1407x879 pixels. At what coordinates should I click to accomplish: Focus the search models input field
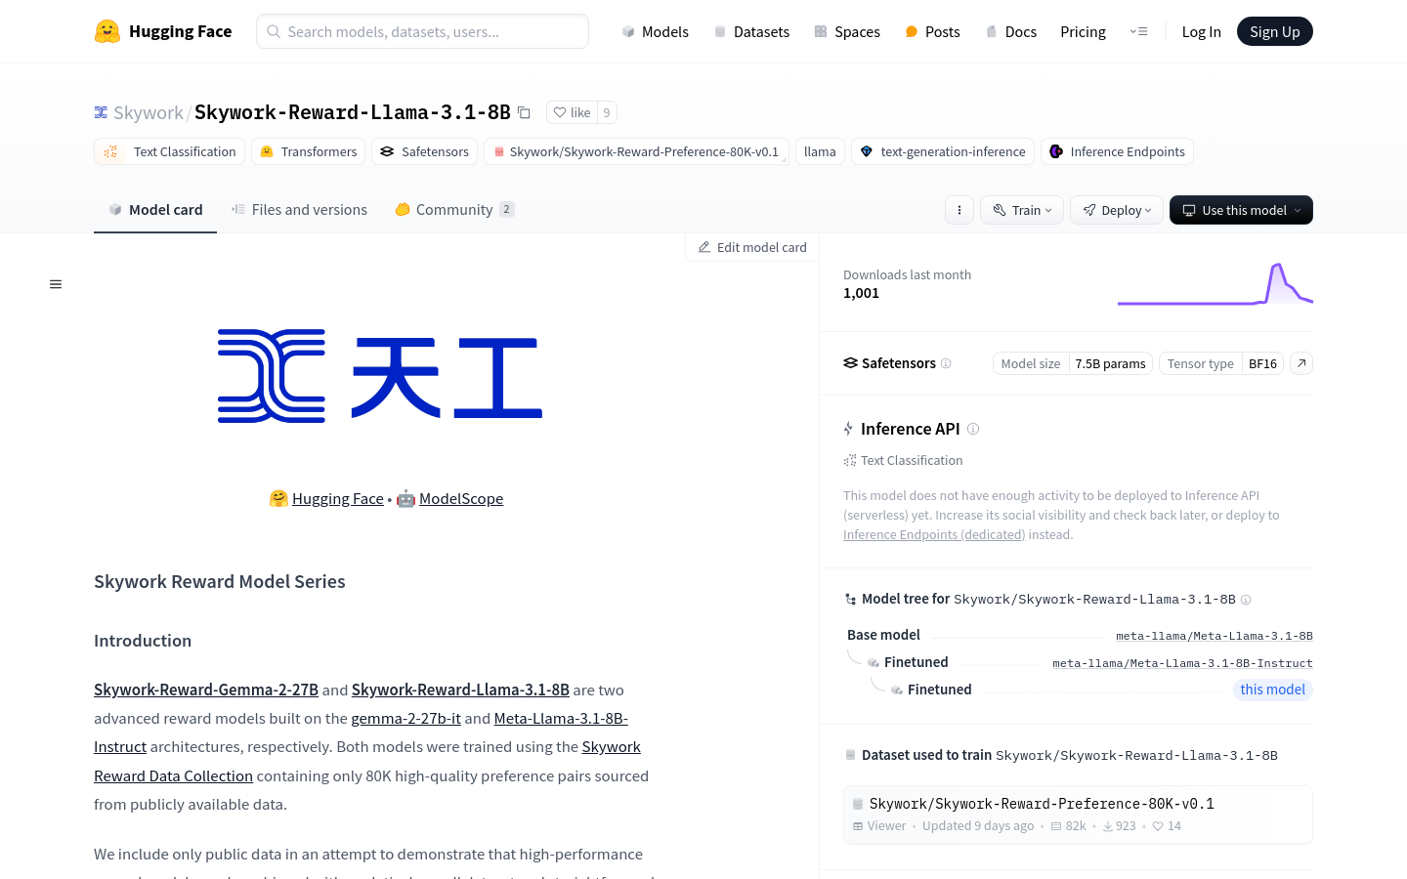tap(422, 31)
